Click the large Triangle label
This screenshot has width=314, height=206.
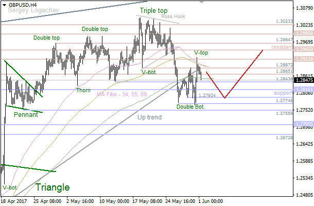pos(52,187)
